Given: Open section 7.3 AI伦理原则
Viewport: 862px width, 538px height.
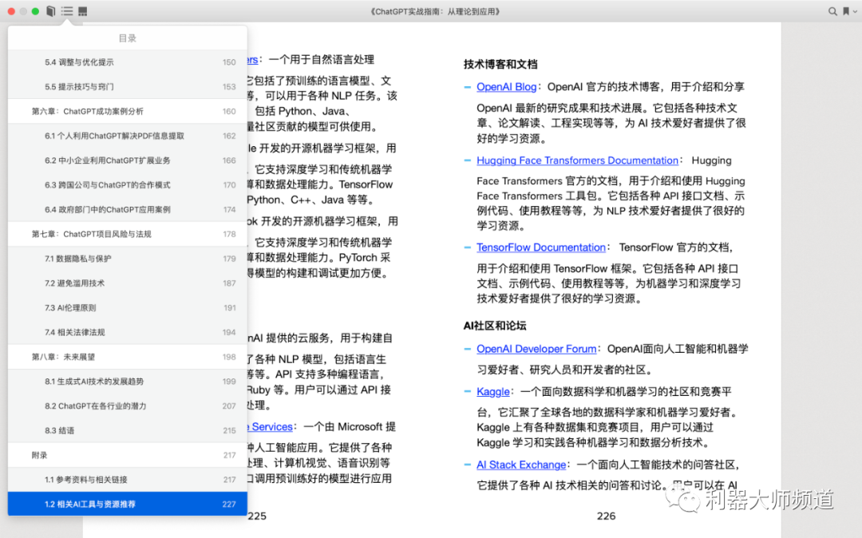Looking at the screenshot, I should click(70, 308).
